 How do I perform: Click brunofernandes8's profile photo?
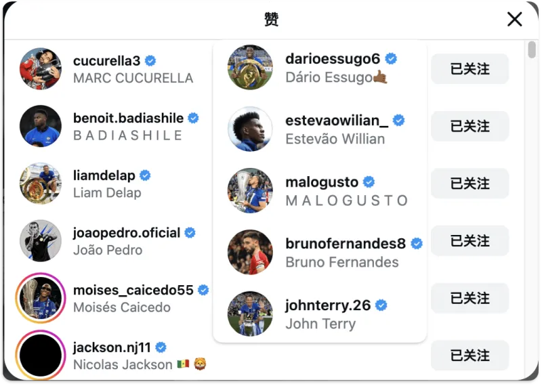pyautogui.click(x=250, y=252)
